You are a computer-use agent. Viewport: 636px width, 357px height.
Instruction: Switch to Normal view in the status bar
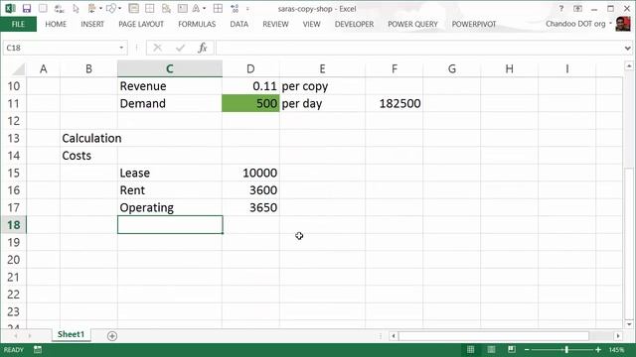click(470, 349)
